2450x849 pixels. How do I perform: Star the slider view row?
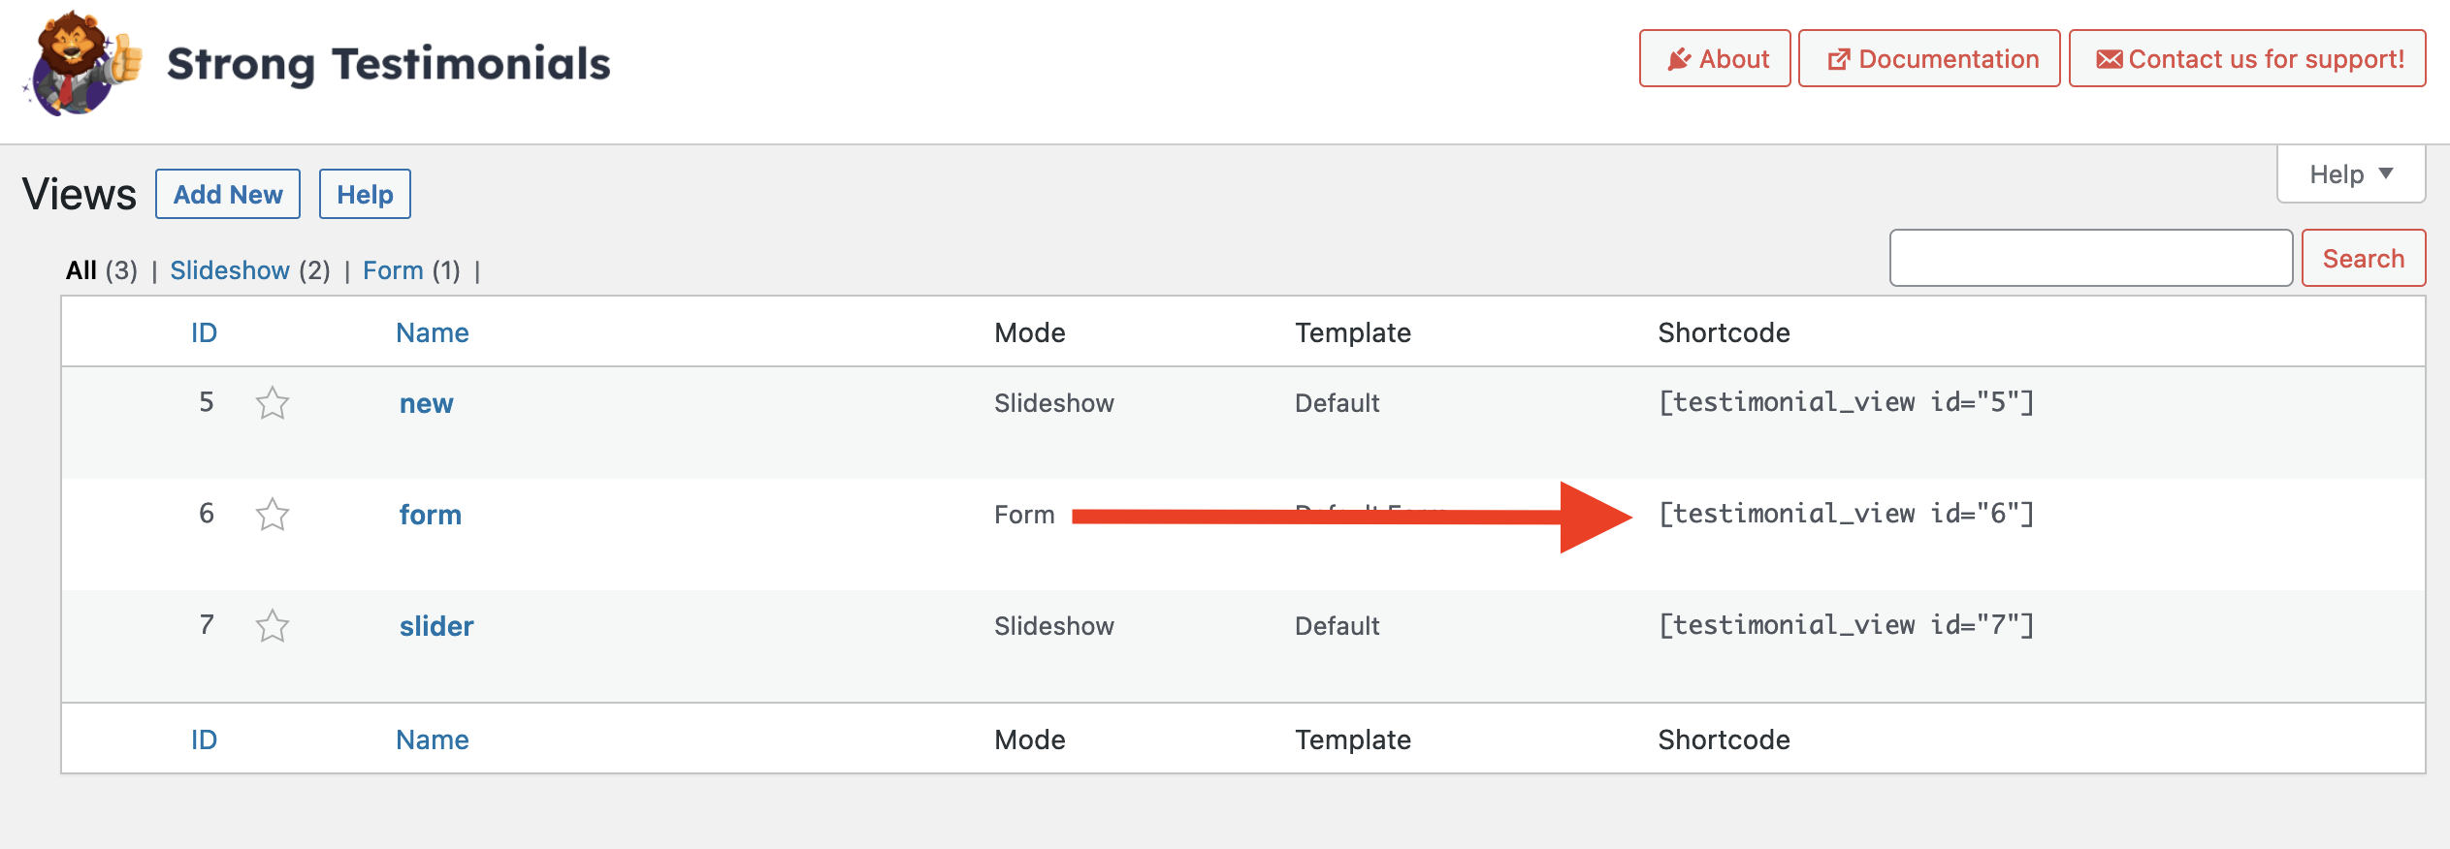point(273,626)
